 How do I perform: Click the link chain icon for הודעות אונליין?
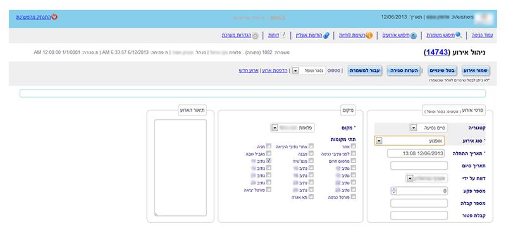[x=326, y=35]
